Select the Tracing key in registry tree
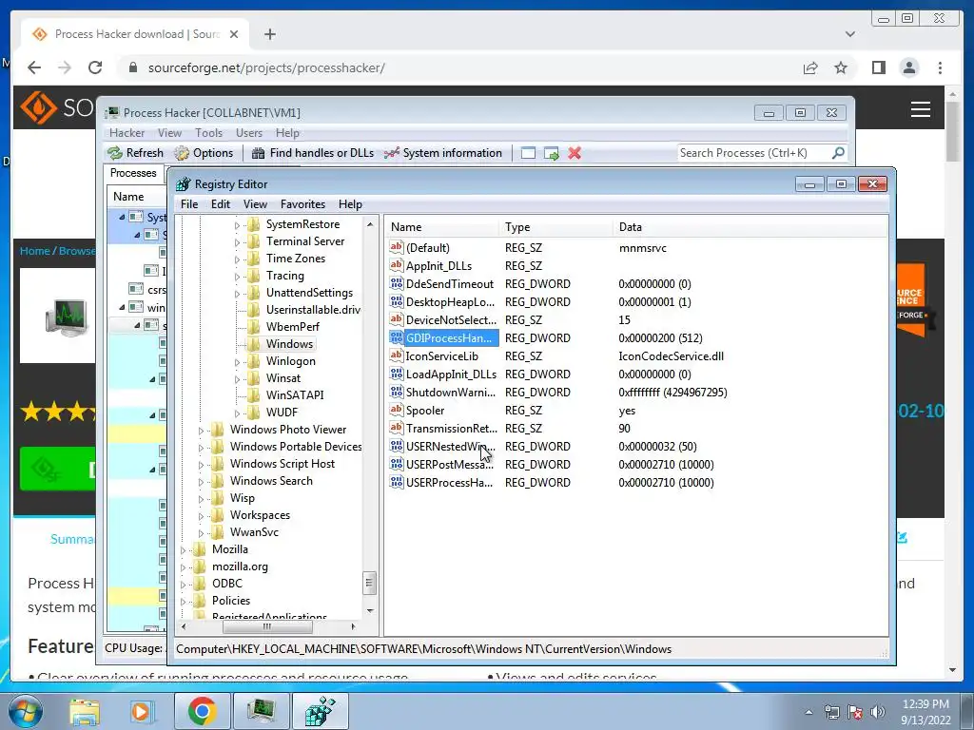Image resolution: width=974 pixels, height=730 pixels. click(285, 276)
